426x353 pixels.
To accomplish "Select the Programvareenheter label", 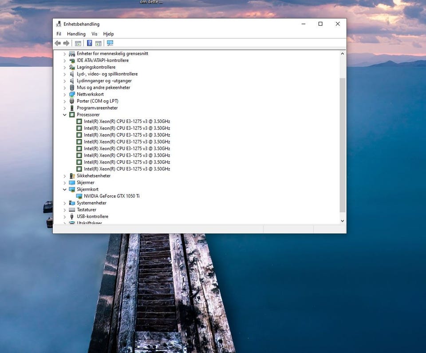I will tap(97, 108).
